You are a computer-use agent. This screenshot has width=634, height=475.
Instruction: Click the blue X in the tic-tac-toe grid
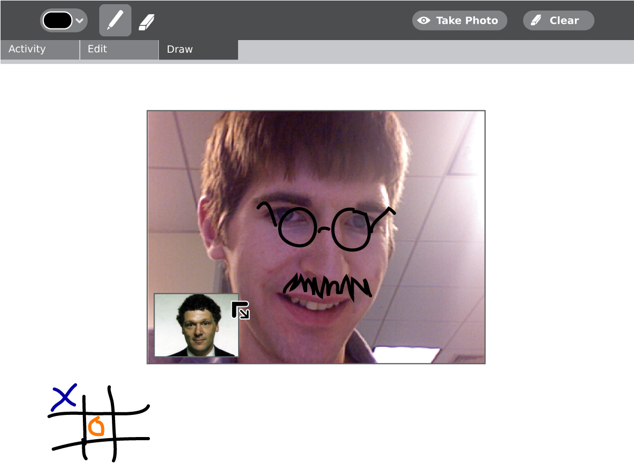(x=64, y=397)
